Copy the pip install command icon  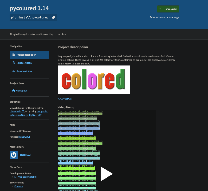pos(54,17)
